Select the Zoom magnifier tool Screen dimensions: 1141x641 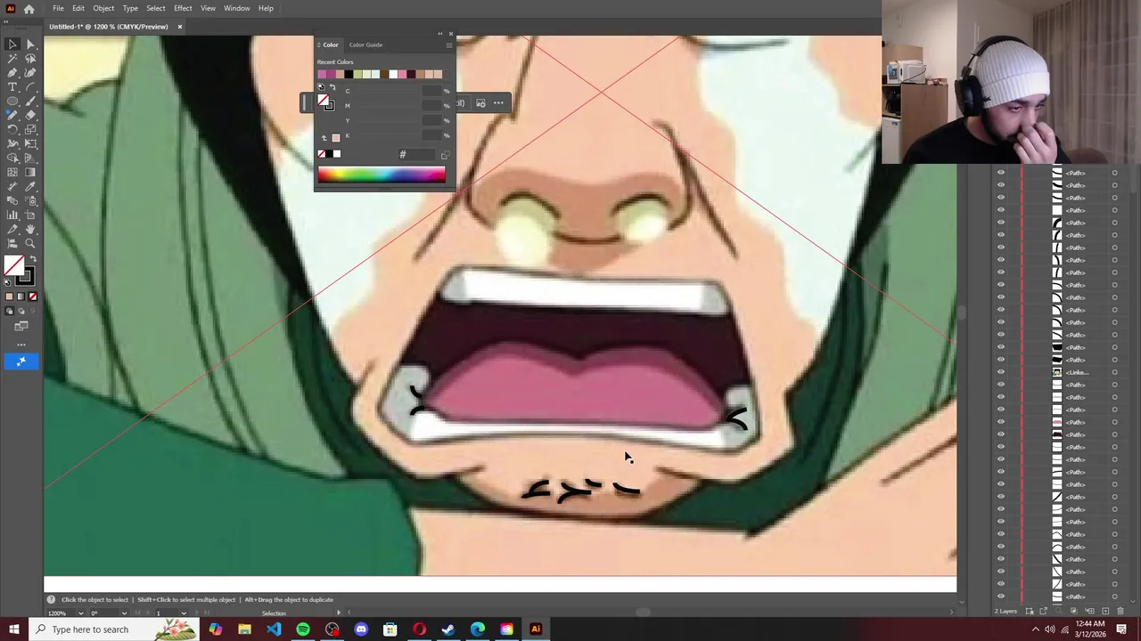30,243
